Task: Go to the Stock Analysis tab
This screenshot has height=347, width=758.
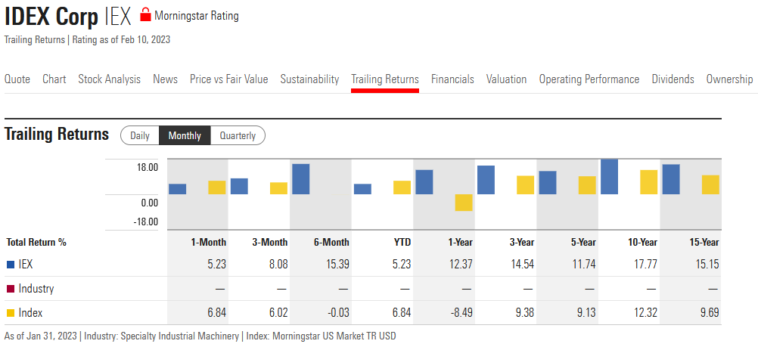Action: [x=109, y=79]
